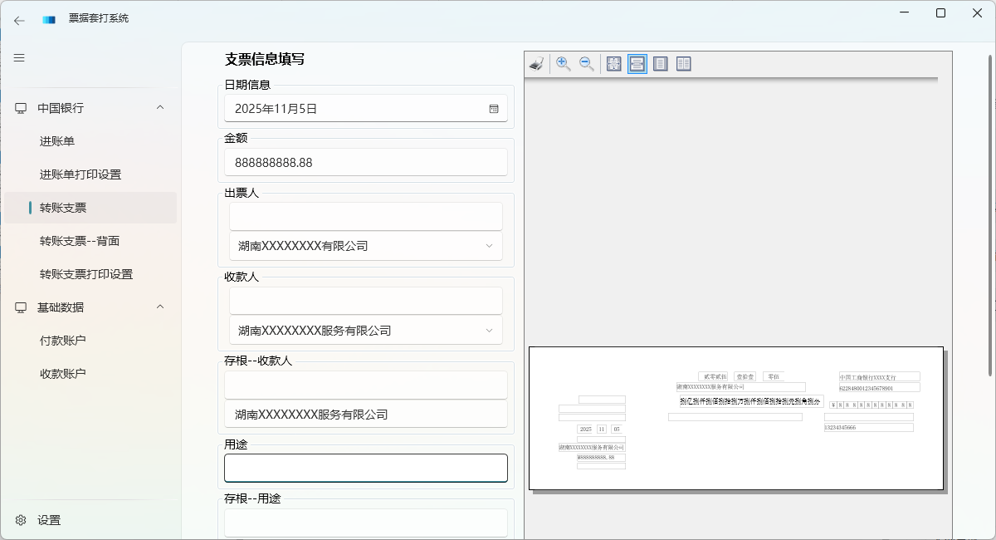Open the 出票人 company dropdown
The image size is (996, 540).
tap(366, 246)
